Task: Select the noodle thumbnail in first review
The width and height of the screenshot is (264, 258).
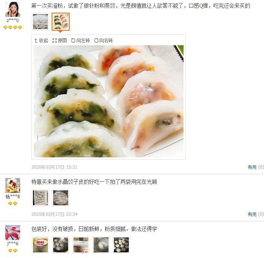Action: coord(40,22)
